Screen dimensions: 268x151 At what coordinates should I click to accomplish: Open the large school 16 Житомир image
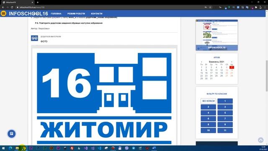click(x=104, y=97)
